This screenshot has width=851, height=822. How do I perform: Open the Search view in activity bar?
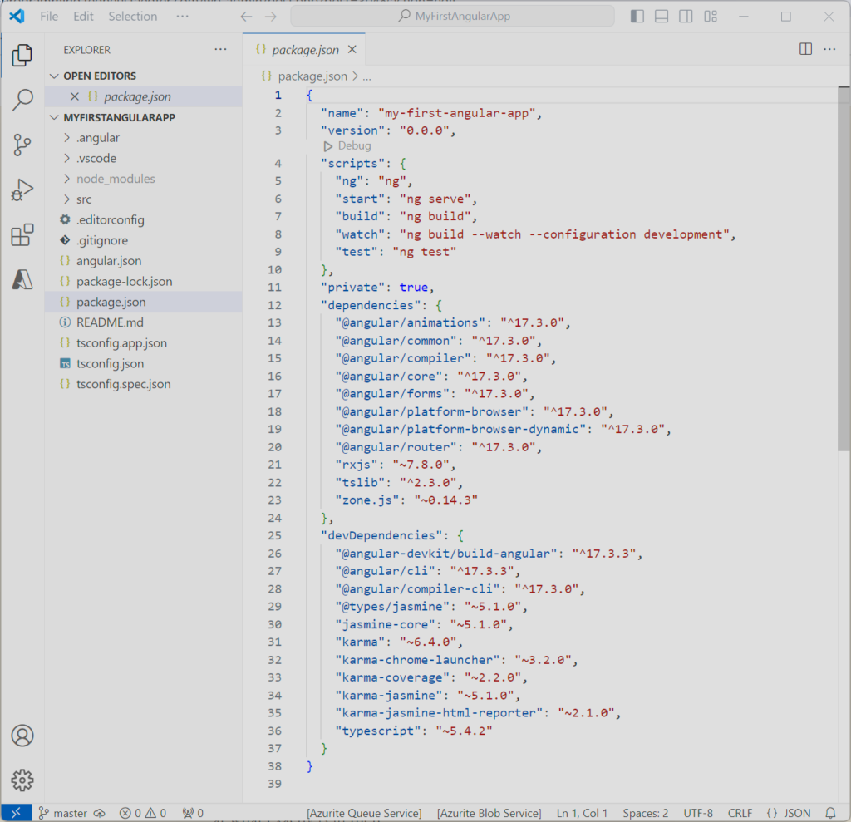[x=22, y=101]
